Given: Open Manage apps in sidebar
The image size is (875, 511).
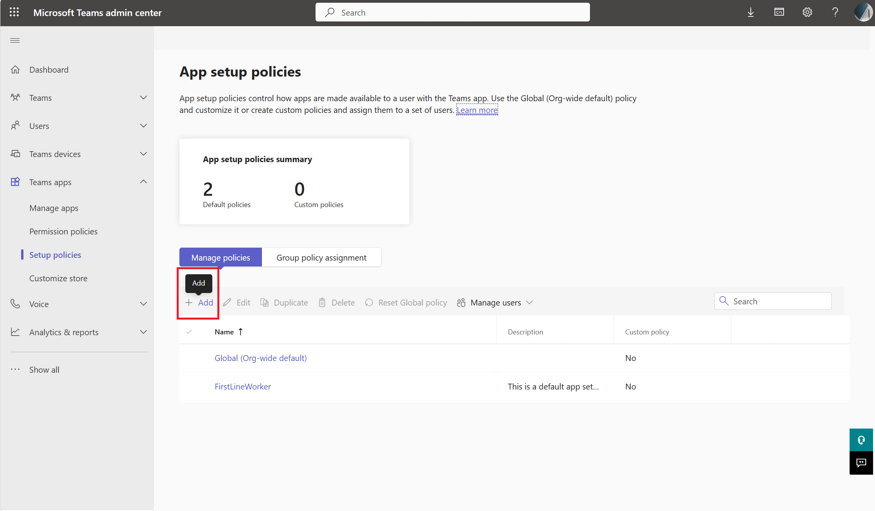Looking at the screenshot, I should click(54, 208).
